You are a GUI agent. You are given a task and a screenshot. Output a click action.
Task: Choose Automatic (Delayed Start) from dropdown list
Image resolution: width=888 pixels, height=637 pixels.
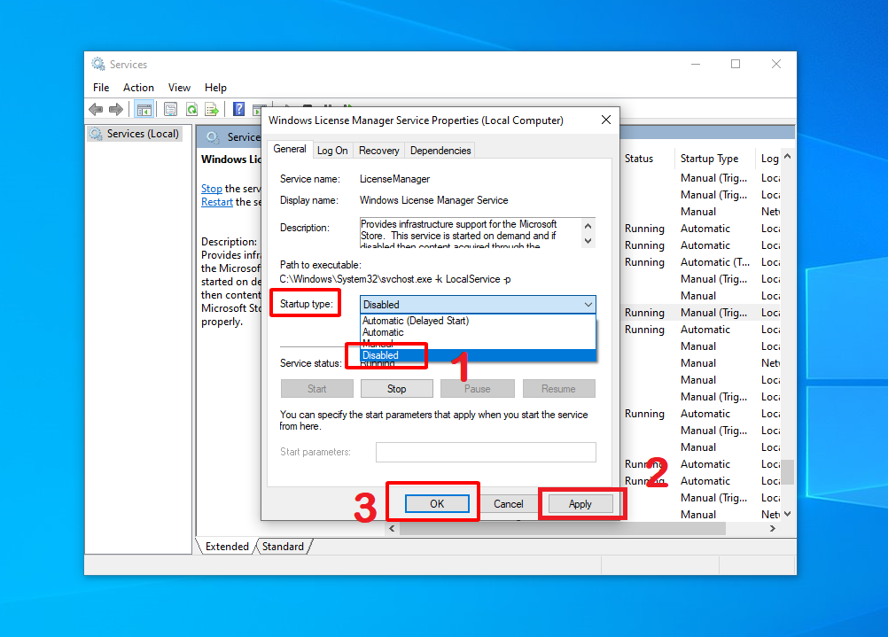tap(478, 321)
